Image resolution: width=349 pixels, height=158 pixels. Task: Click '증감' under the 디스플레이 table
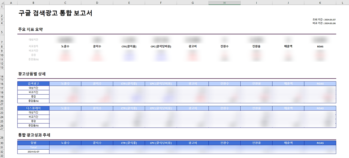point(33,121)
